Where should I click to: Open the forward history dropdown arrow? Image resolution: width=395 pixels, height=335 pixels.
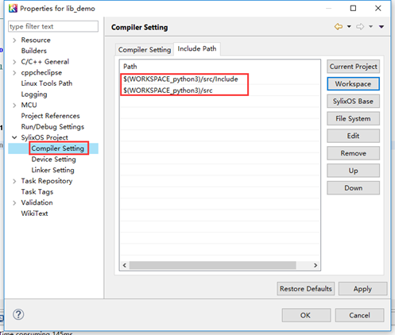[x=371, y=26]
